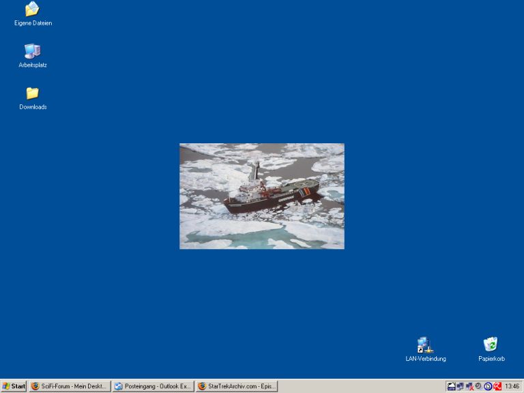This screenshot has height=393, width=524.
Task: Open the Papierkorb recycle bin
Action: [x=491, y=344]
